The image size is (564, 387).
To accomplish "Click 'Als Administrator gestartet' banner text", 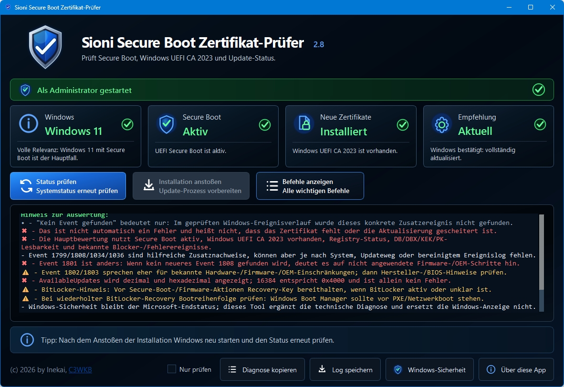I will point(84,90).
